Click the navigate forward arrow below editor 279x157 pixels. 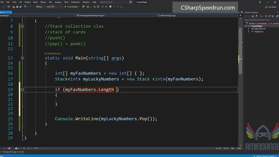pos(29,148)
